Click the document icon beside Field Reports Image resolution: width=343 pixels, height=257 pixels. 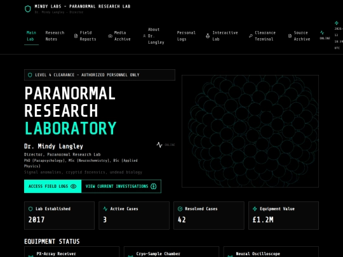(x=76, y=36)
